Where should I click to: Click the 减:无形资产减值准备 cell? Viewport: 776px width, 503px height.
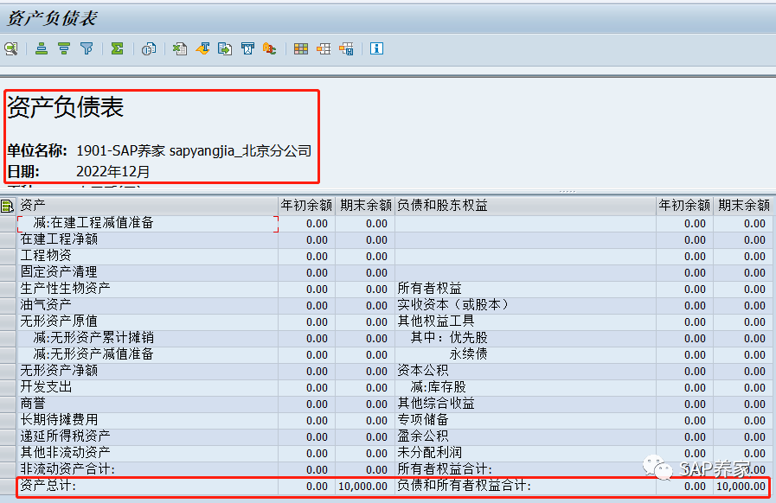pos(147,354)
